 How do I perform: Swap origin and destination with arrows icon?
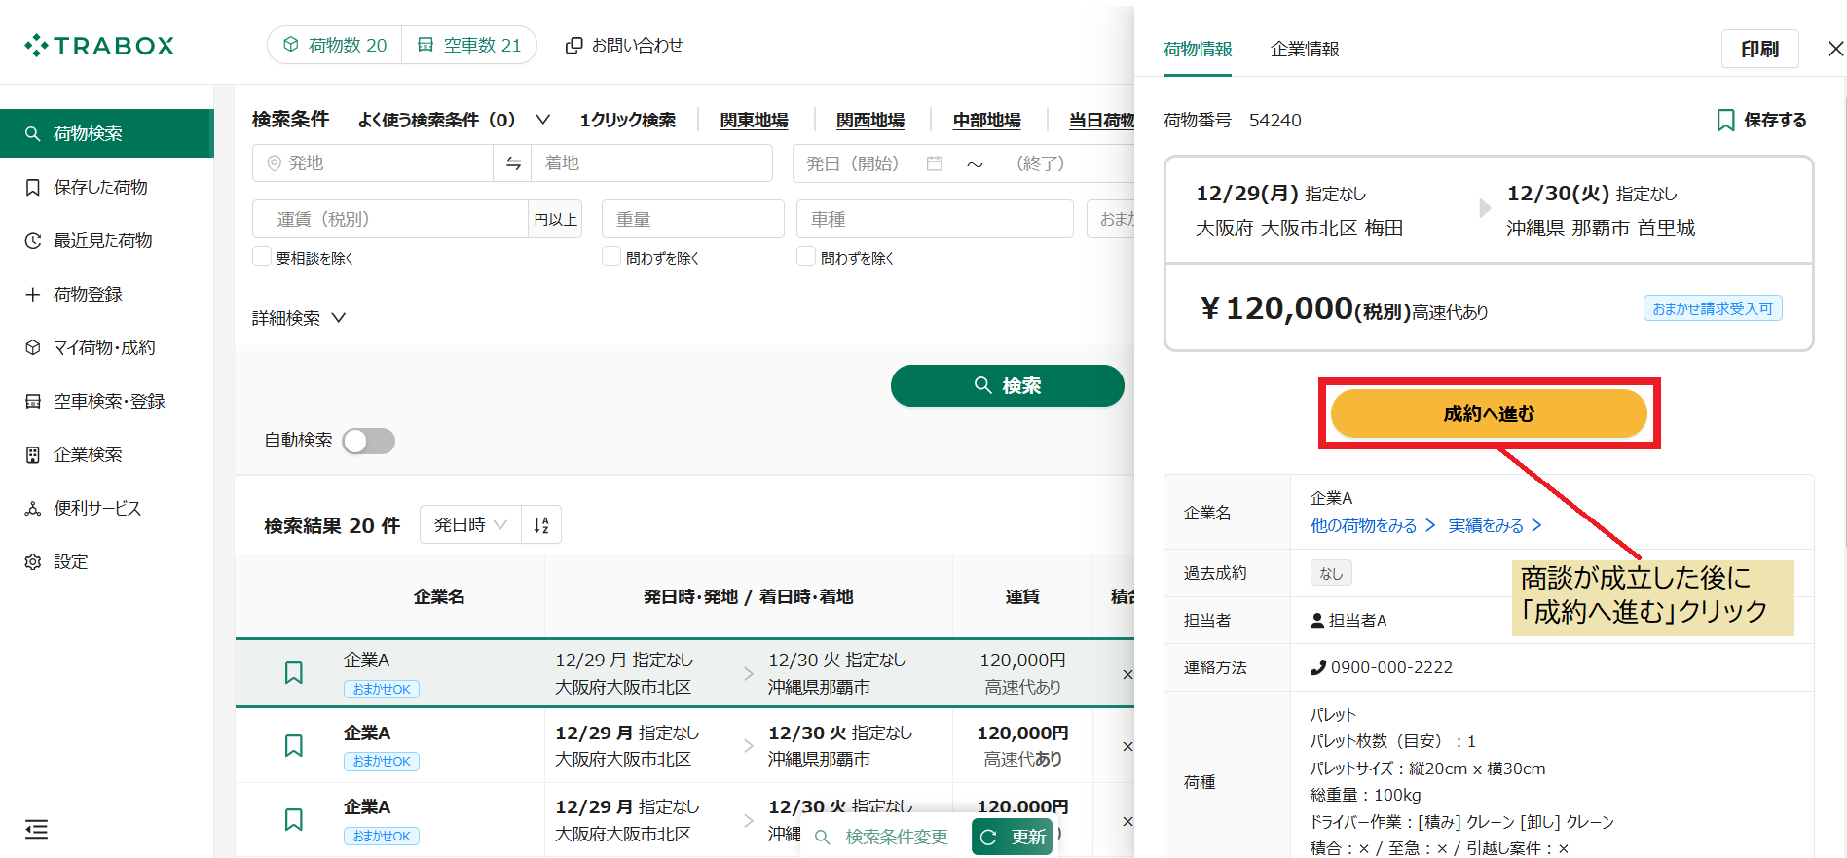tap(513, 163)
